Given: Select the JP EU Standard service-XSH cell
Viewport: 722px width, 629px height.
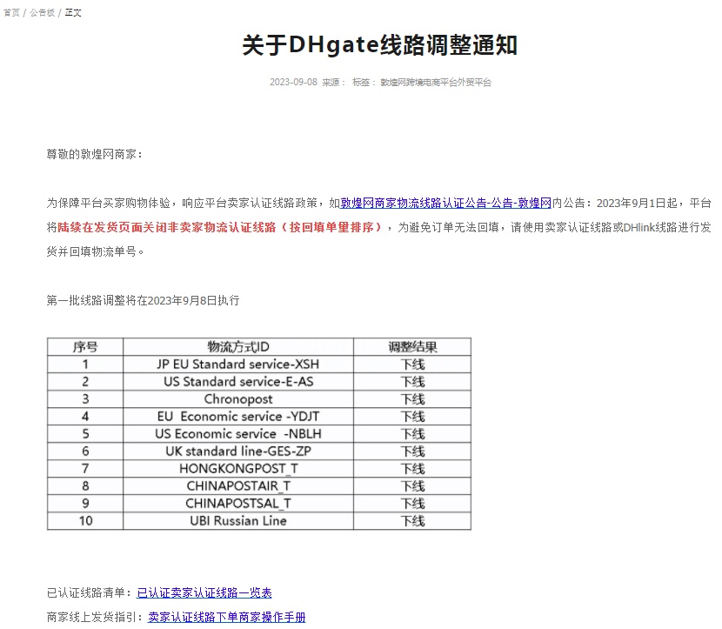Looking at the screenshot, I should (x=238, y=365).
